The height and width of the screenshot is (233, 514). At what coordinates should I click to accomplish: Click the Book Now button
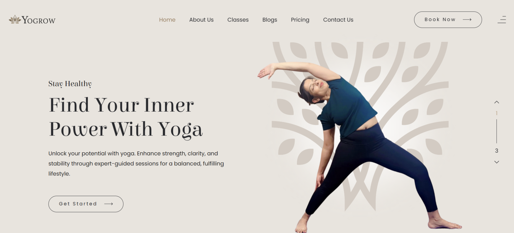click(x=448, y=20)
